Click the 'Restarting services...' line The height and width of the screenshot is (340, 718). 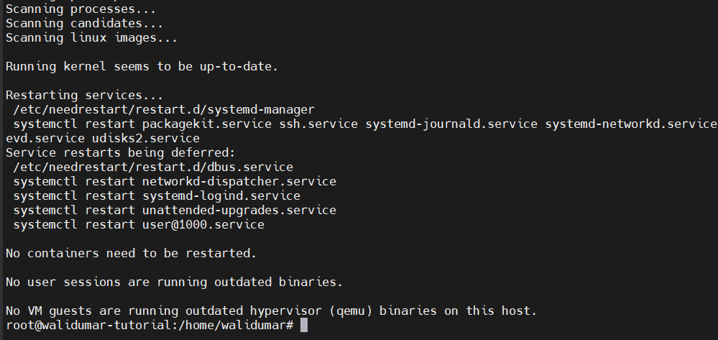coord(84,96)
